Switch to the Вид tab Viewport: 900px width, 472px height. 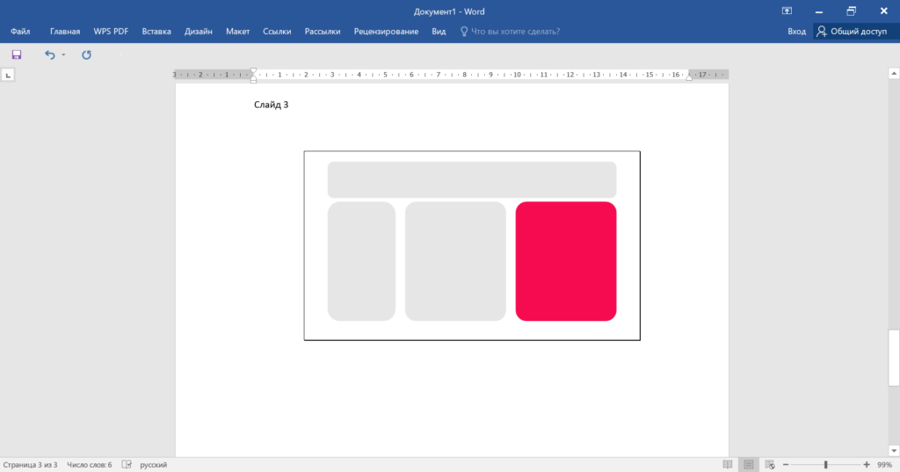point(439,32)
